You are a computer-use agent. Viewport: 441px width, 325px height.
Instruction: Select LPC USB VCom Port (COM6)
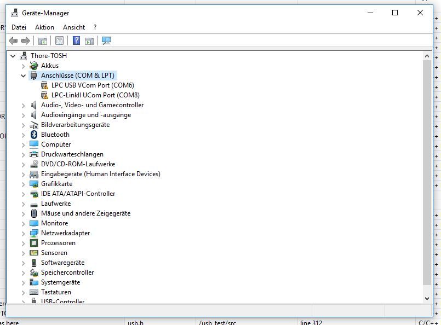click(x=93, y=85)
